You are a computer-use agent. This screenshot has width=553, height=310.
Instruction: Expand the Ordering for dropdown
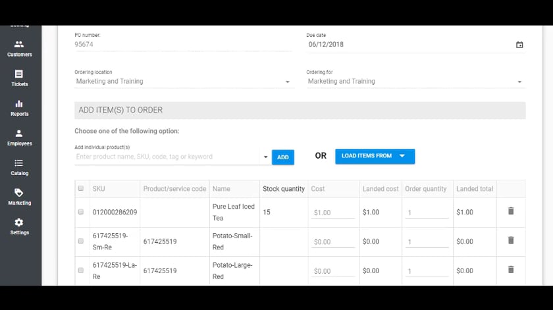coord(519,82)
